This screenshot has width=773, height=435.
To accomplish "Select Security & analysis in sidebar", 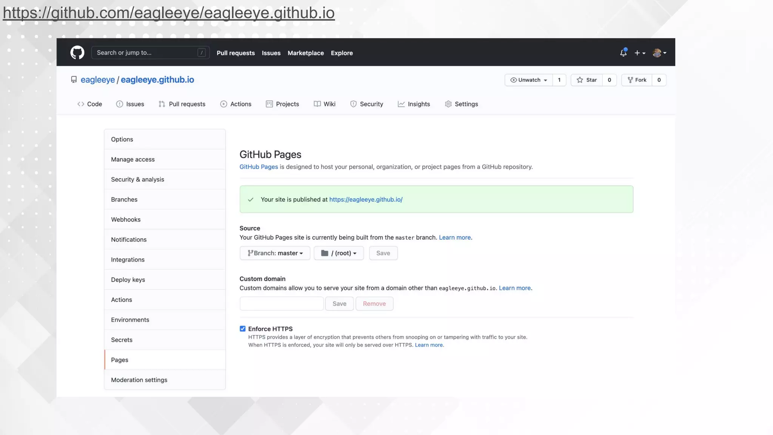I will [165, 179].
